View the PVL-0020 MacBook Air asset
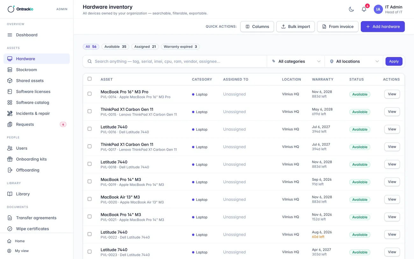414x259 pixels. [392, 199]
